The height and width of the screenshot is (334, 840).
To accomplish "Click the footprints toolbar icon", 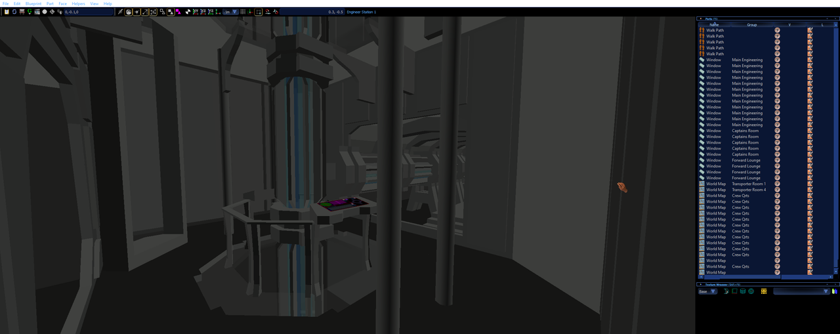I will 60,12.
